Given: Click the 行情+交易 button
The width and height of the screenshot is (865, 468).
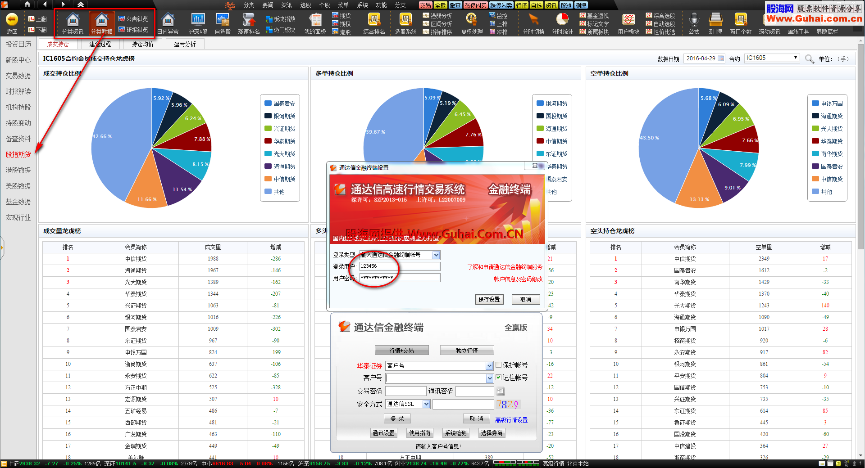Looking at the screenshot, I should (402, 351).
